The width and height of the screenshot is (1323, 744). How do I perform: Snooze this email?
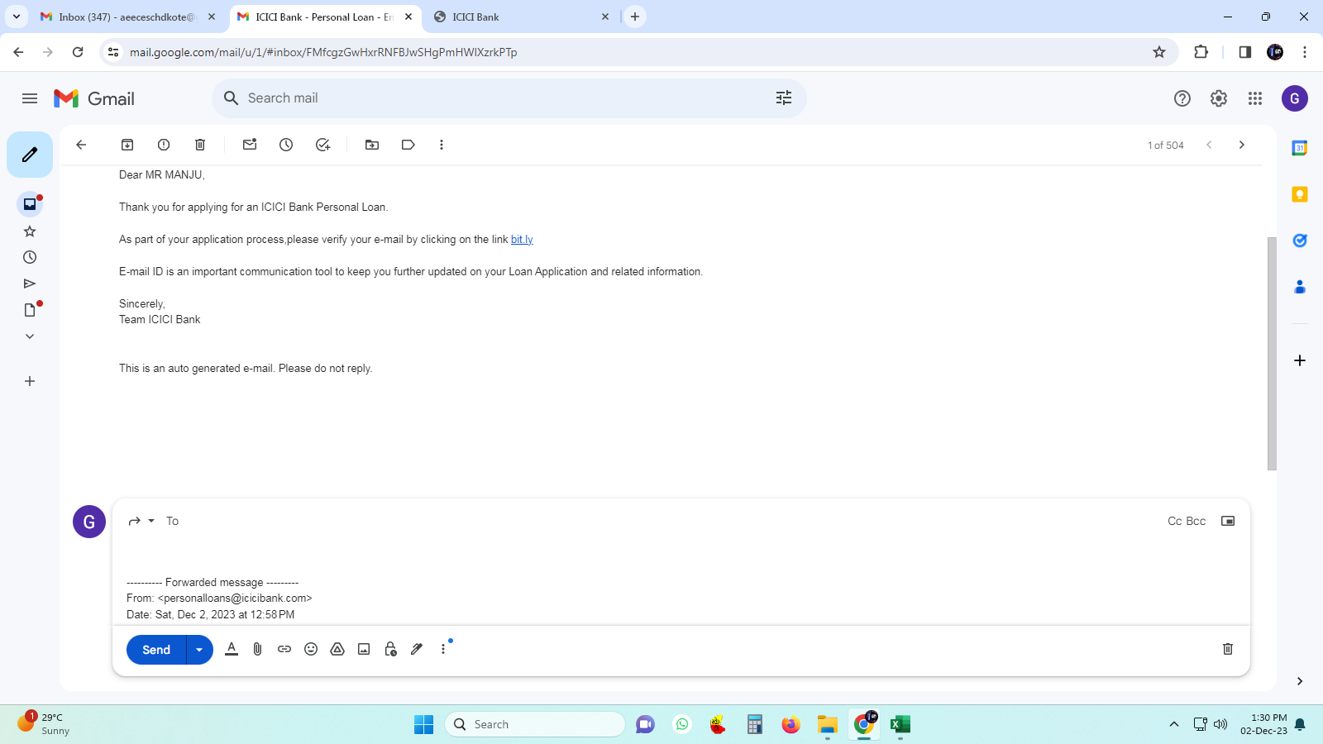click(x=286, y=145)
